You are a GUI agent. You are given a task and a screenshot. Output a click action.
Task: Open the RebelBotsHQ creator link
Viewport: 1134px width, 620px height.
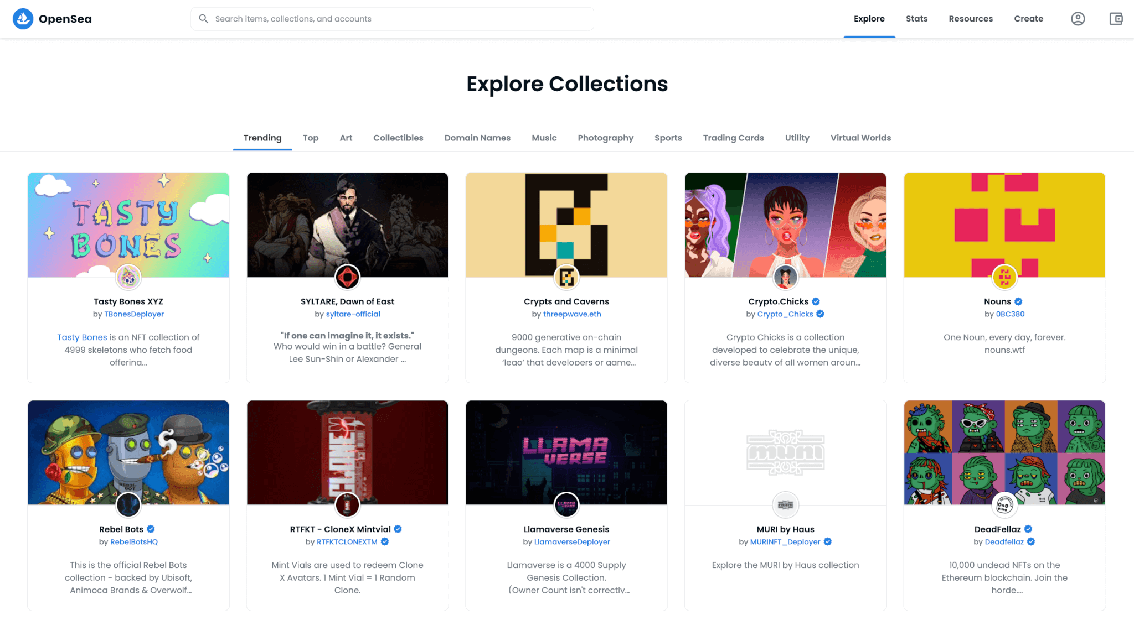tap(134, 542)
